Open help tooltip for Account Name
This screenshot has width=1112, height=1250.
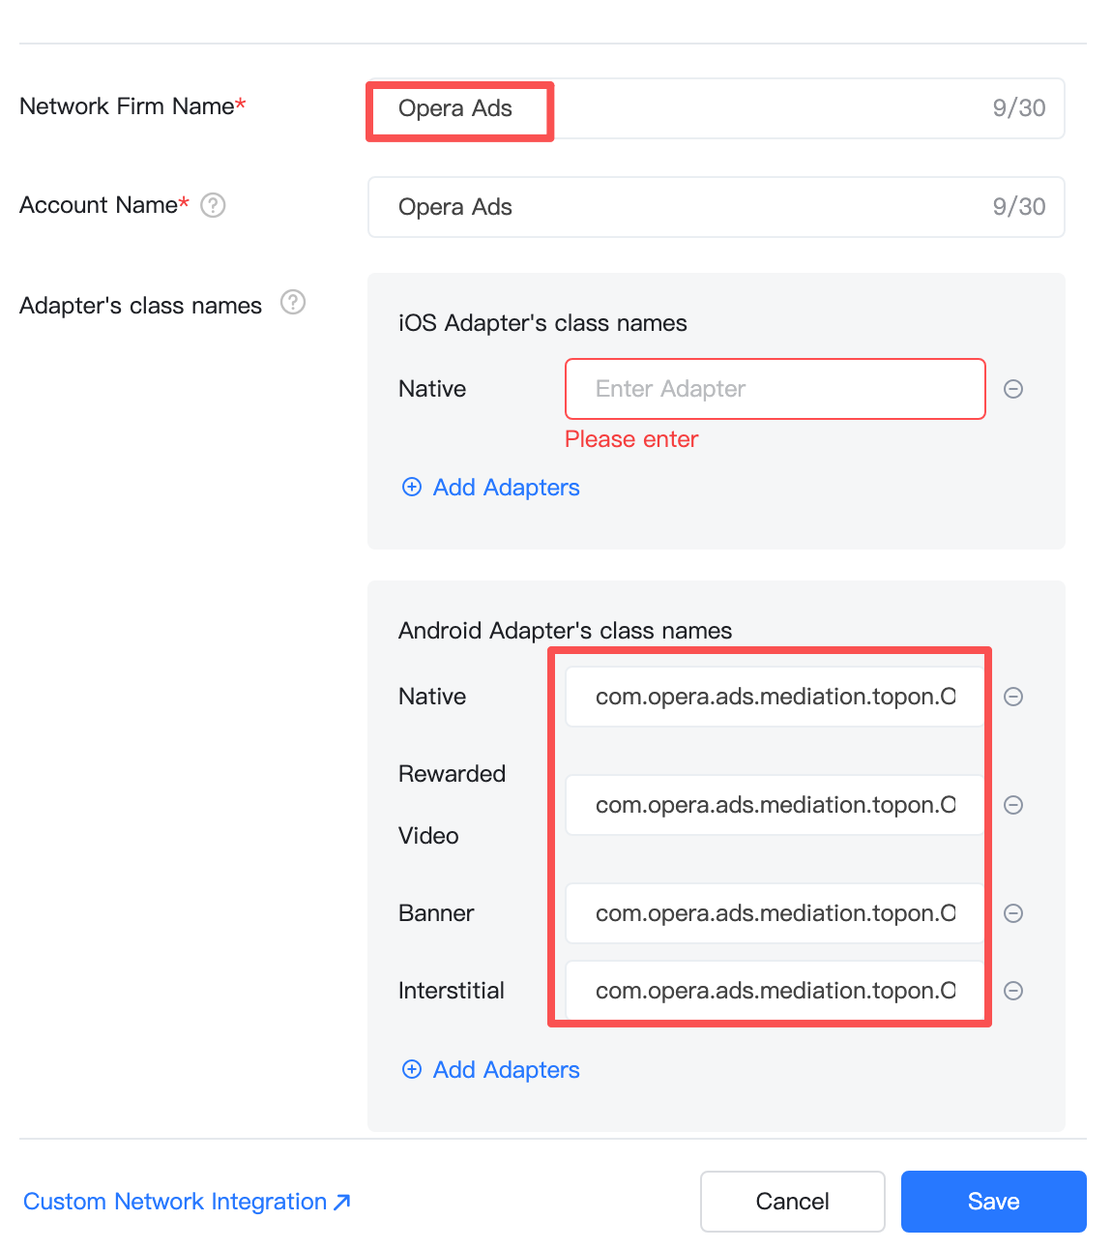[214, 205]
